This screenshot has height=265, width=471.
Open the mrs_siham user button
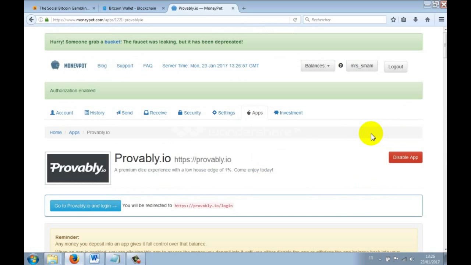coord(362,66)
